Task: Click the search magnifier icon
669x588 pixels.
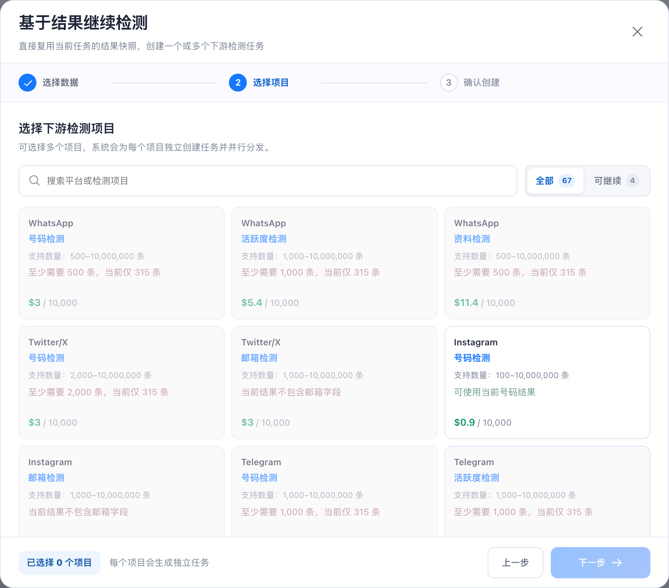Action: tap(35, 180)
